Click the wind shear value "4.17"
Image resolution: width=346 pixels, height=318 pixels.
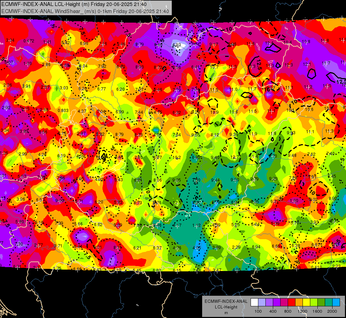pos(177,225)
